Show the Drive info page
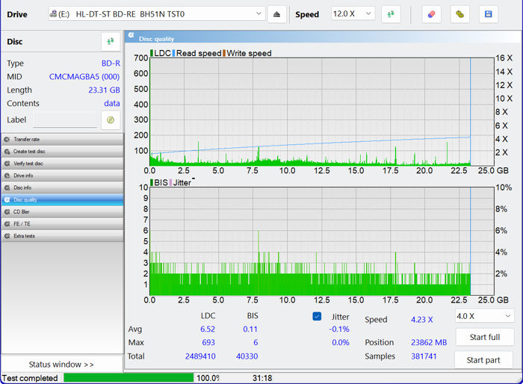The width and height of the screenshot is (523, 384). tap(62, 176)
